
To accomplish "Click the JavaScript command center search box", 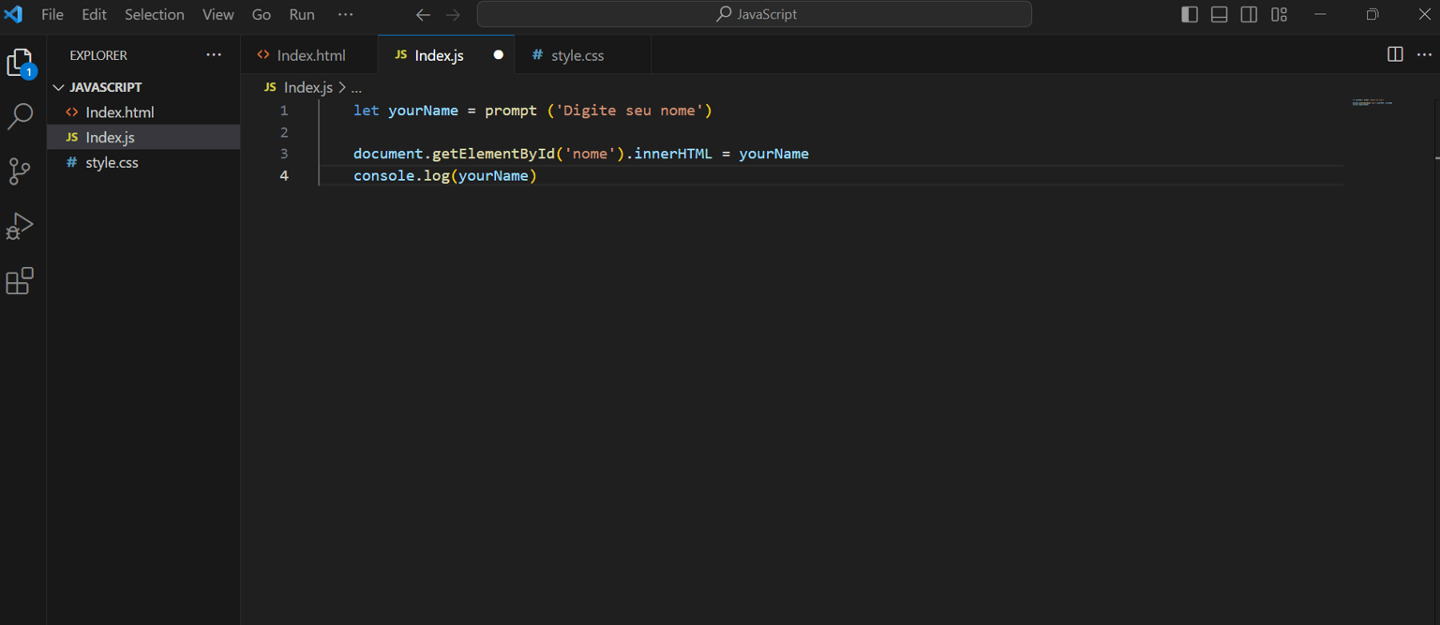I will pyautogui.click(x=755, y=14).
